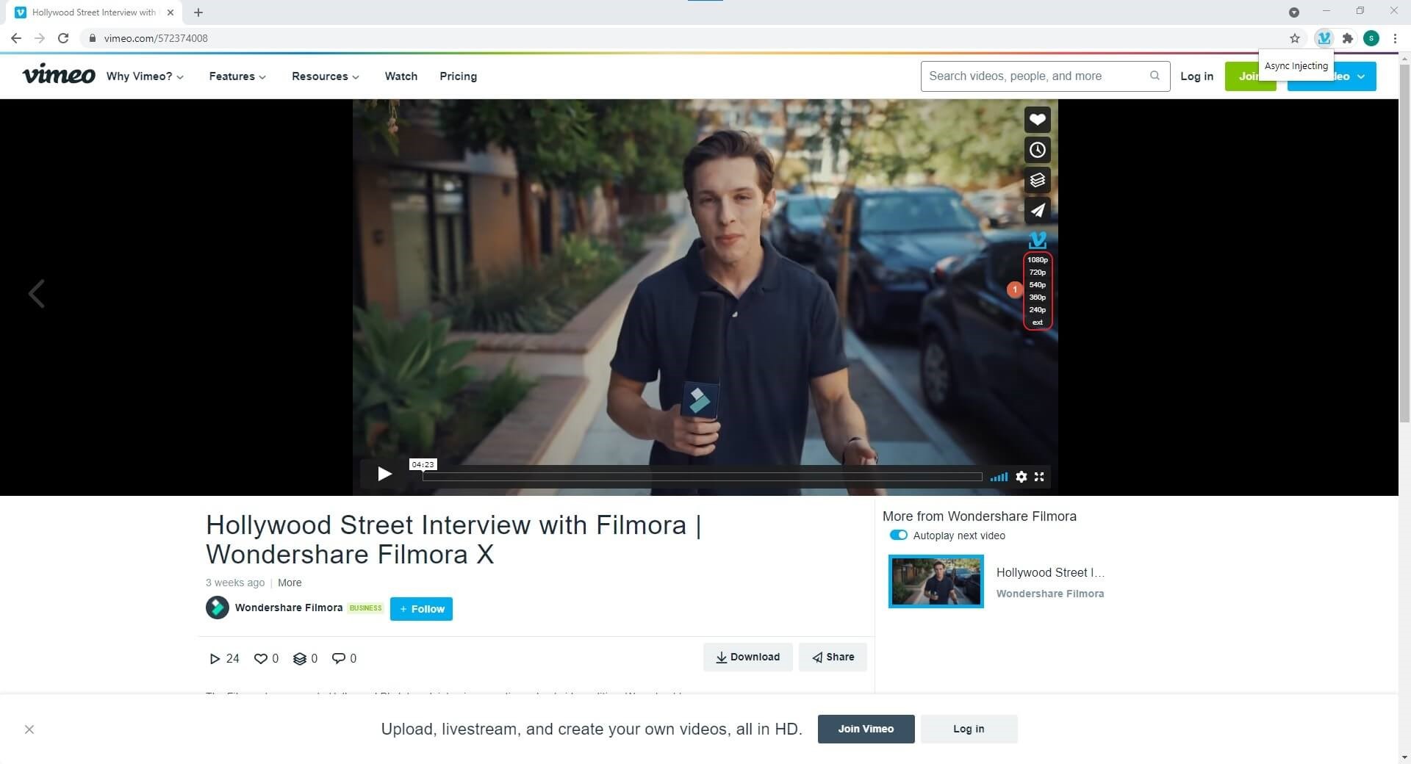The width and height of the screenshot is (1411, 764).
Task: Click the search magnifier icon
Action: (1155, 76)
